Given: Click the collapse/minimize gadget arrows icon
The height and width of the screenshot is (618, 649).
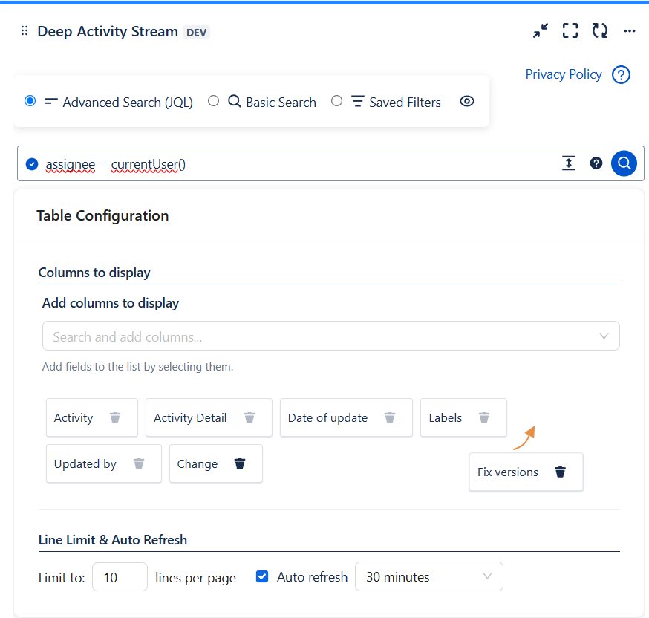Looking at the screenshot, I should (x=541, y=30).
